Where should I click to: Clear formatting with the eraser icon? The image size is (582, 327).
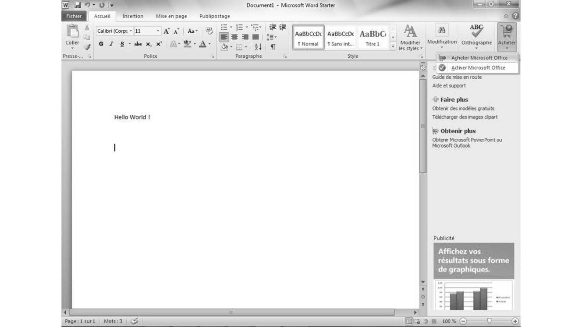[x=209, y=31]
